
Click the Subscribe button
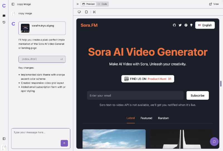tap(198, 95)
